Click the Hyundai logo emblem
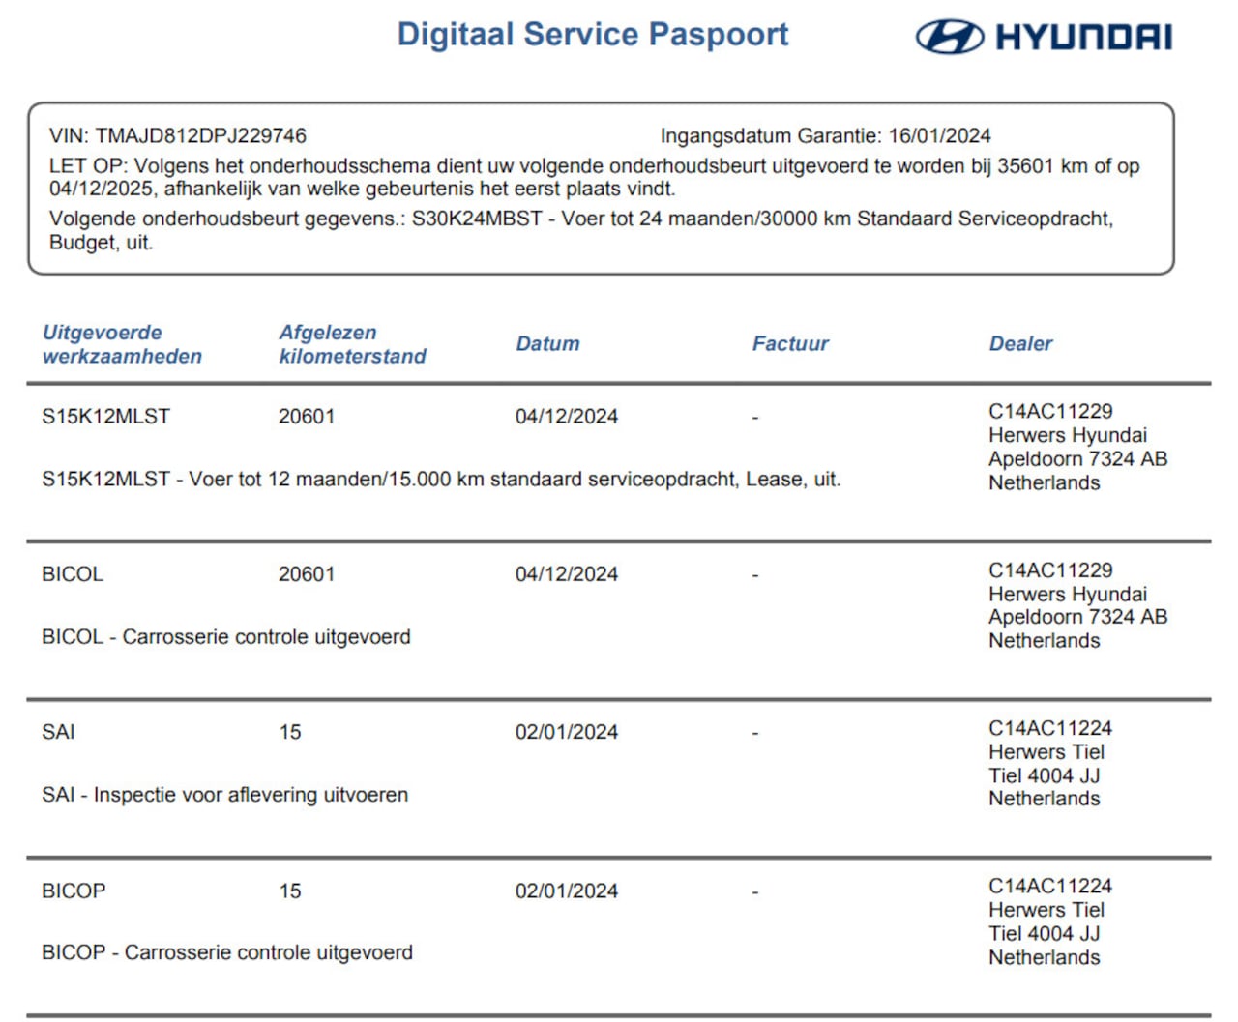 coord(949,37)
